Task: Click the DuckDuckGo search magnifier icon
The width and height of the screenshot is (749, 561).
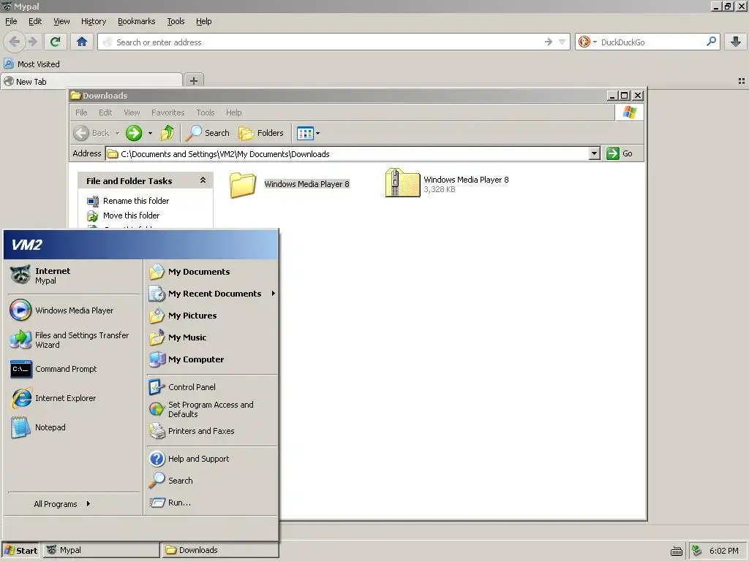Action: [711, 42]
